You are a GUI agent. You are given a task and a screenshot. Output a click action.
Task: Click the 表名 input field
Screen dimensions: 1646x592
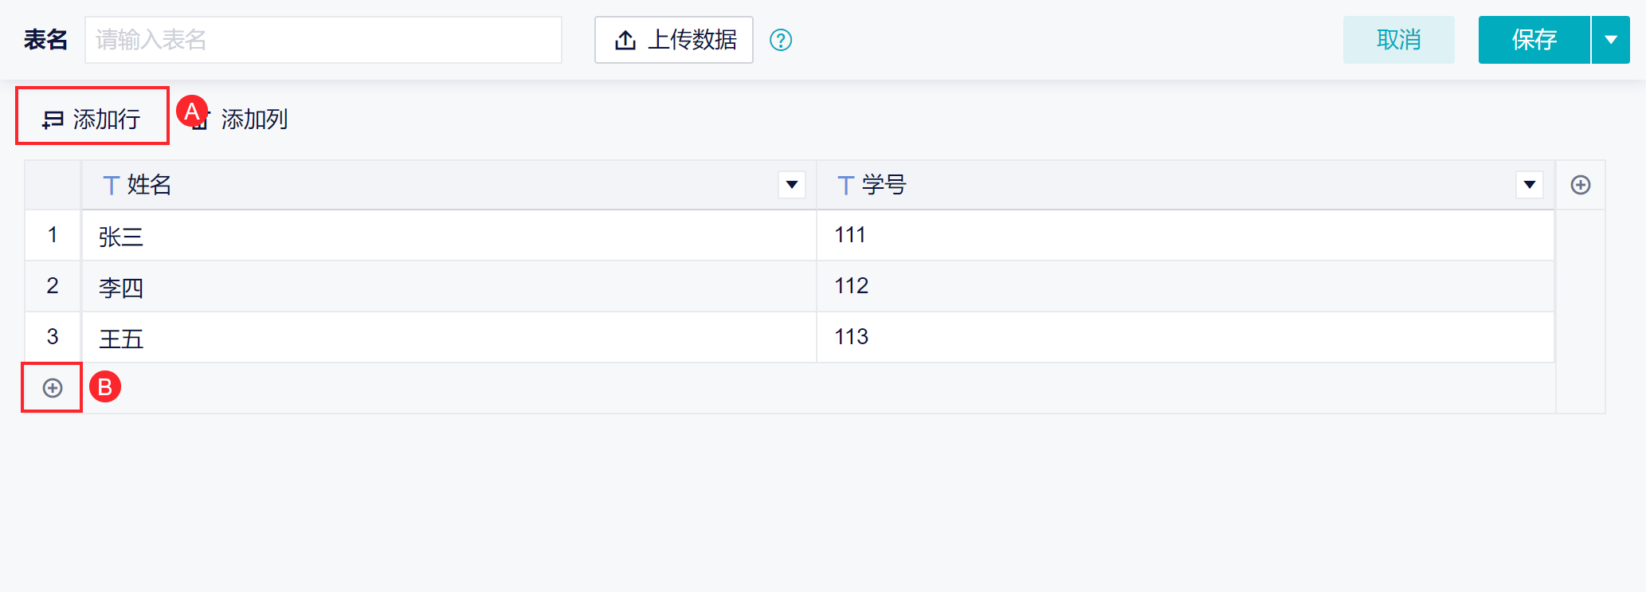(323, 40)
